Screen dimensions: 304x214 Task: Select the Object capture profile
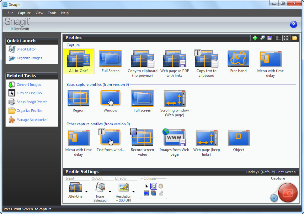coord(238,137)
